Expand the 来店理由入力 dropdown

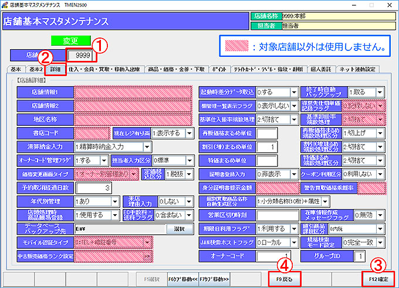[189, 201]
